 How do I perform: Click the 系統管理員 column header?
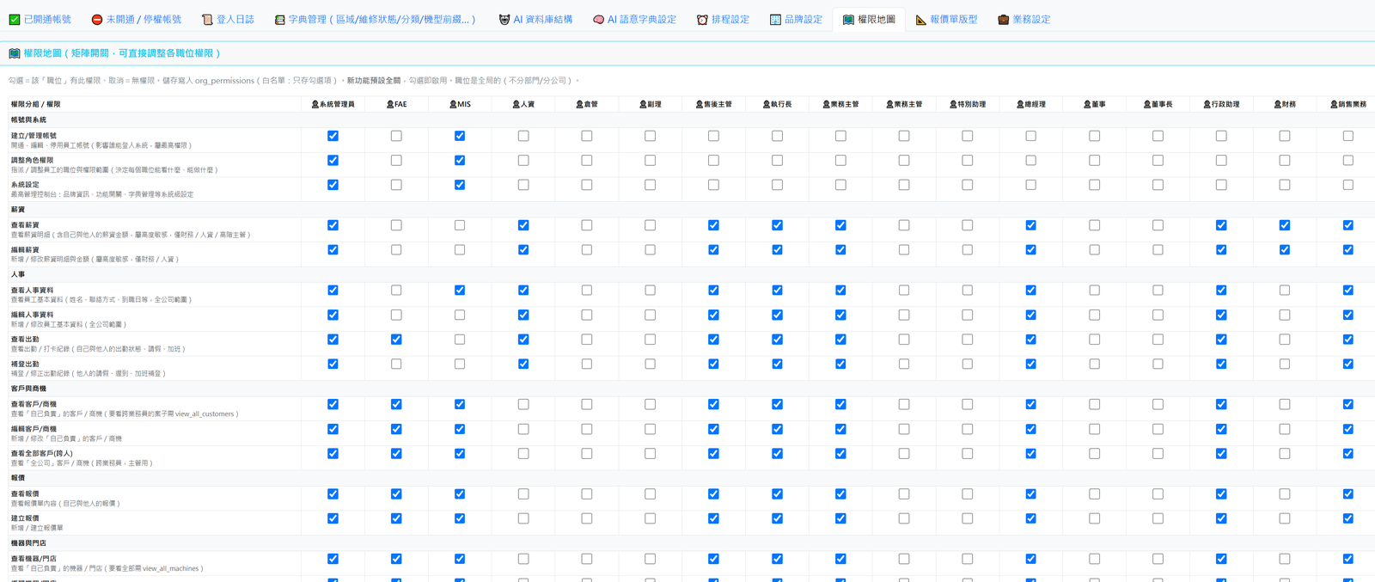point(333,104)
